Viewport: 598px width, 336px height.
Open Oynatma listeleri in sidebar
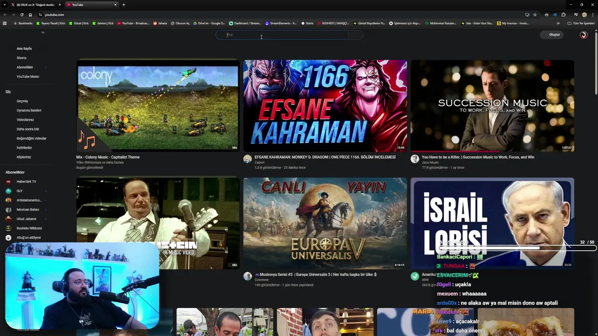(x=29, y=111)
